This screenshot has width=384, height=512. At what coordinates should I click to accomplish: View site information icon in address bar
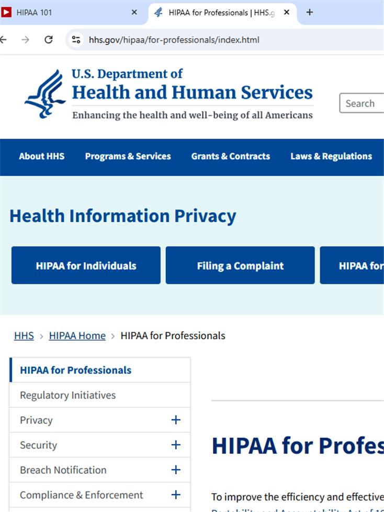(76, 40)
